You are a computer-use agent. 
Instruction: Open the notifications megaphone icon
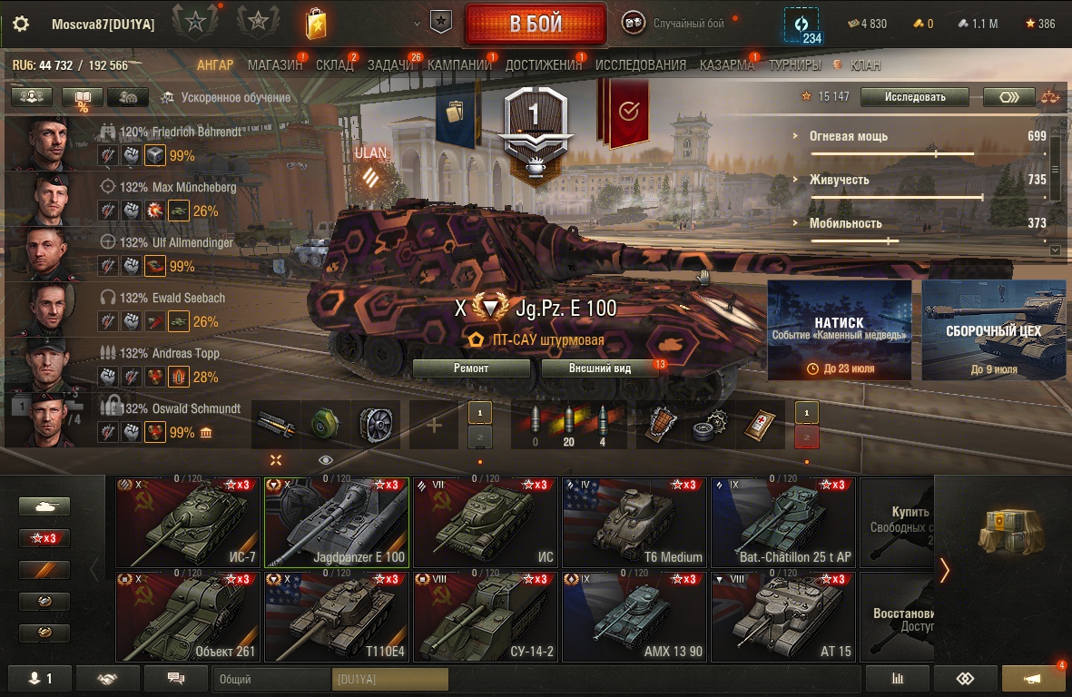pyautogui.click(x=1032, y=679)
